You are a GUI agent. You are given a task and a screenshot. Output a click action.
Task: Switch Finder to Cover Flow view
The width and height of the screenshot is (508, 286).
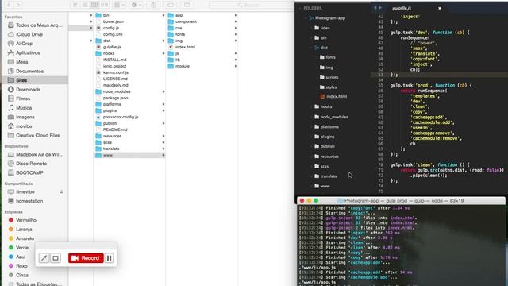tap(104, 5)
